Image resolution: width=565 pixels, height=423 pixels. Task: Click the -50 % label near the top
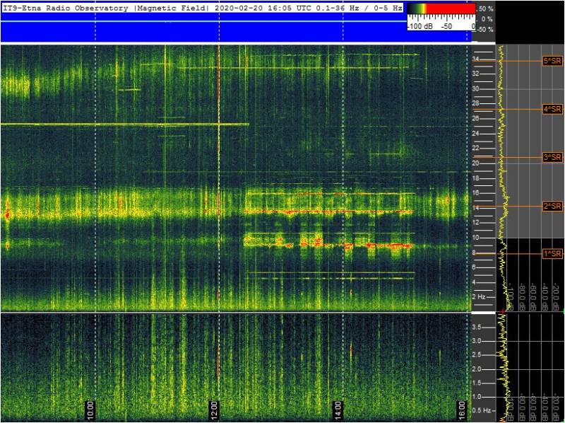click(x=485, y=30)
